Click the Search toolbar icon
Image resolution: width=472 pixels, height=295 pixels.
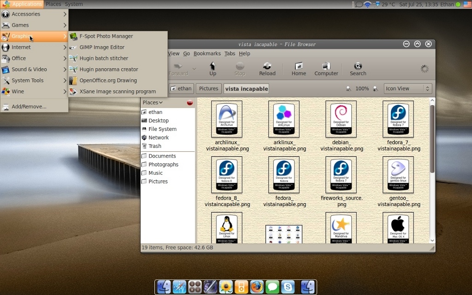point(358,69)
